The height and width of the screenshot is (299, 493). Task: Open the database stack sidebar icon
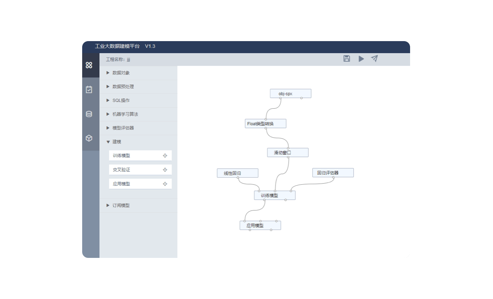pos(89,114)
